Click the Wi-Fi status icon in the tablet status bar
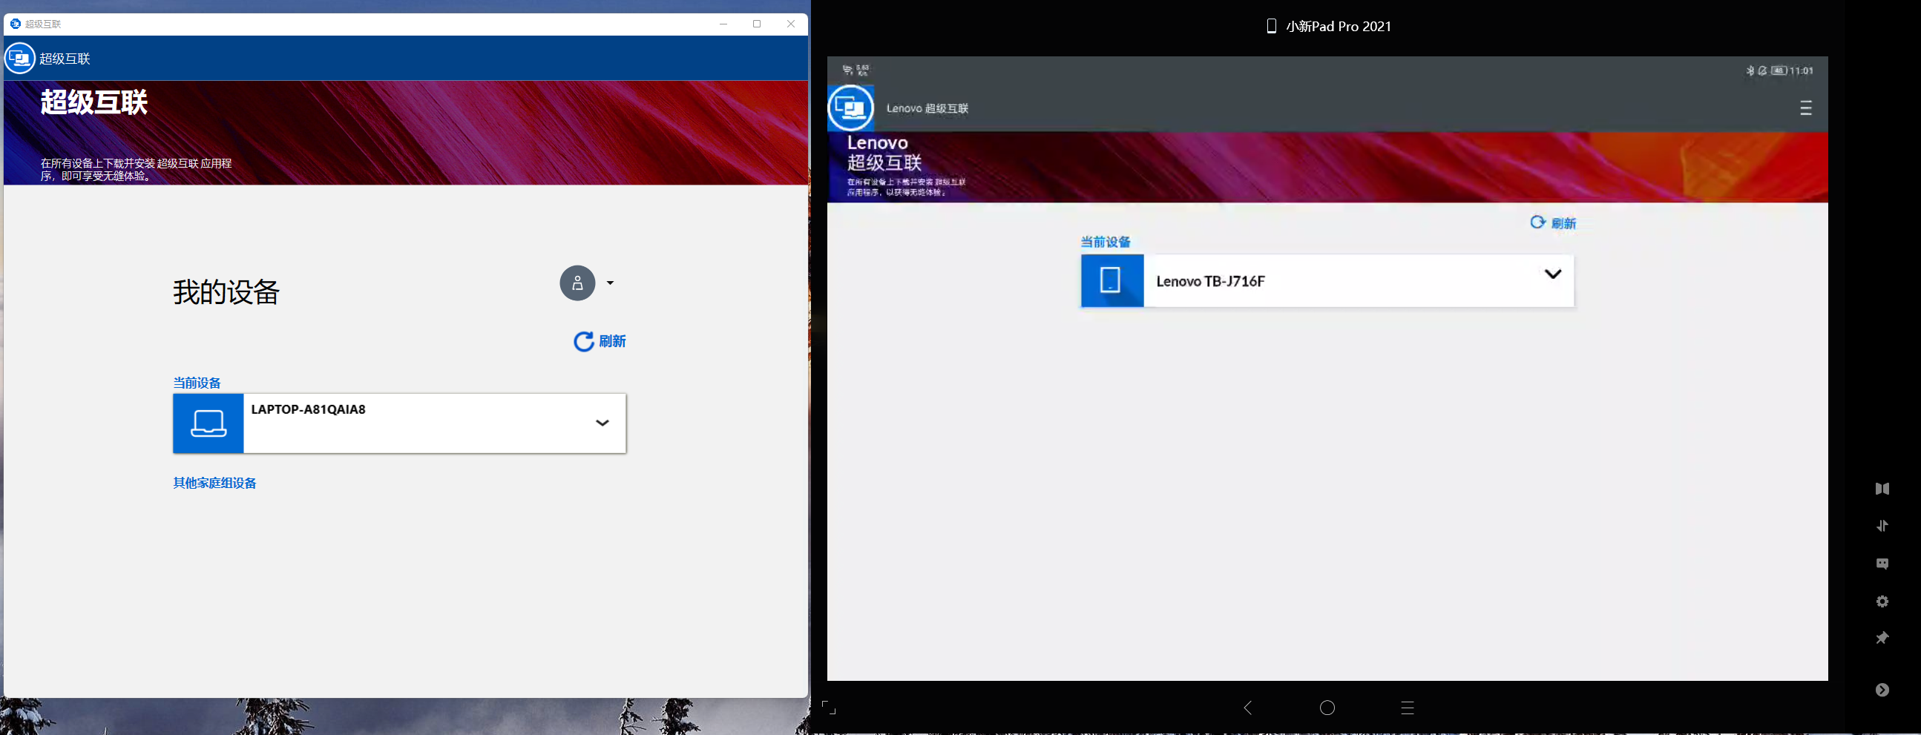1921x735 pixels. pyautogui.click(x=848, y=70)
